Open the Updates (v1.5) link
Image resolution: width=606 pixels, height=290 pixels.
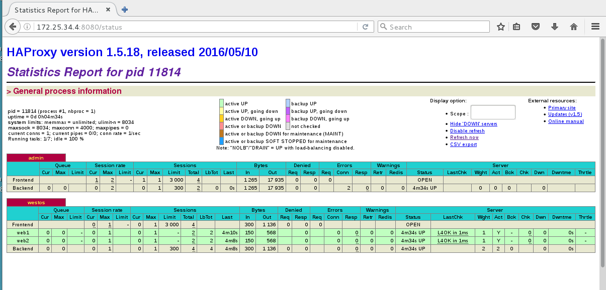click(565, 114)
